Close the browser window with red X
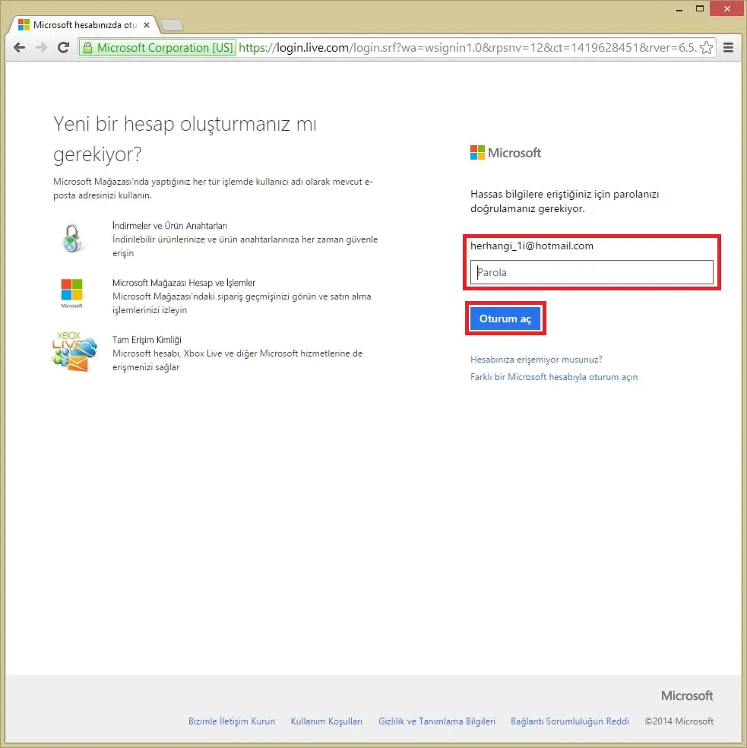This screenshot has width=747, height=748. [727, 8]
